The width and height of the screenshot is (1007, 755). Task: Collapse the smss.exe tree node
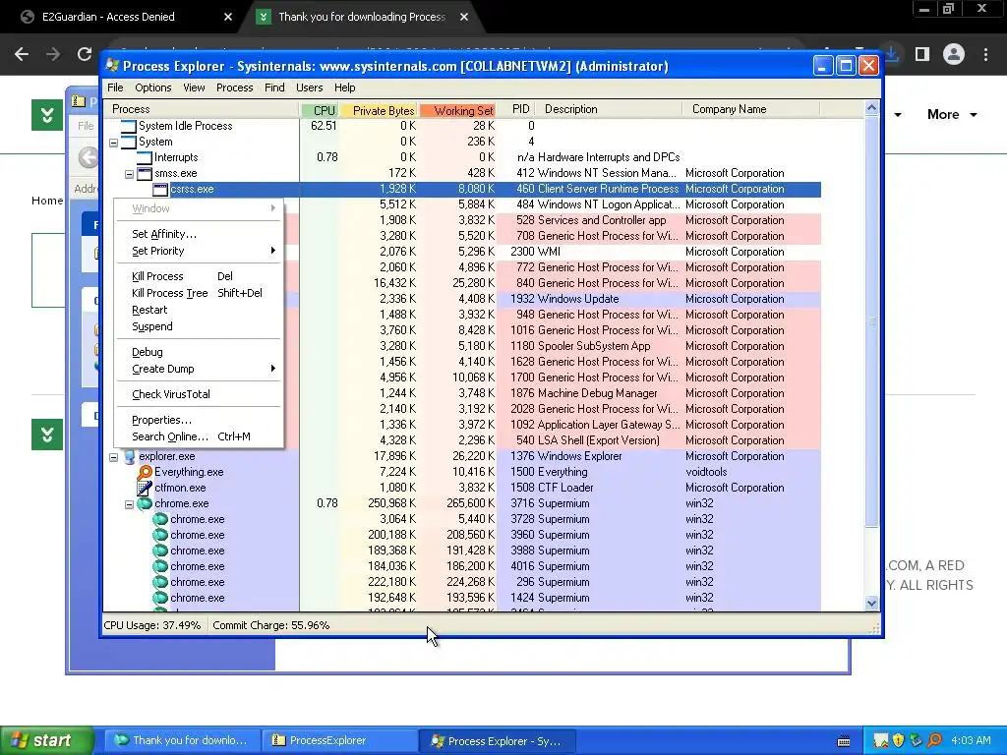(129, 174)
